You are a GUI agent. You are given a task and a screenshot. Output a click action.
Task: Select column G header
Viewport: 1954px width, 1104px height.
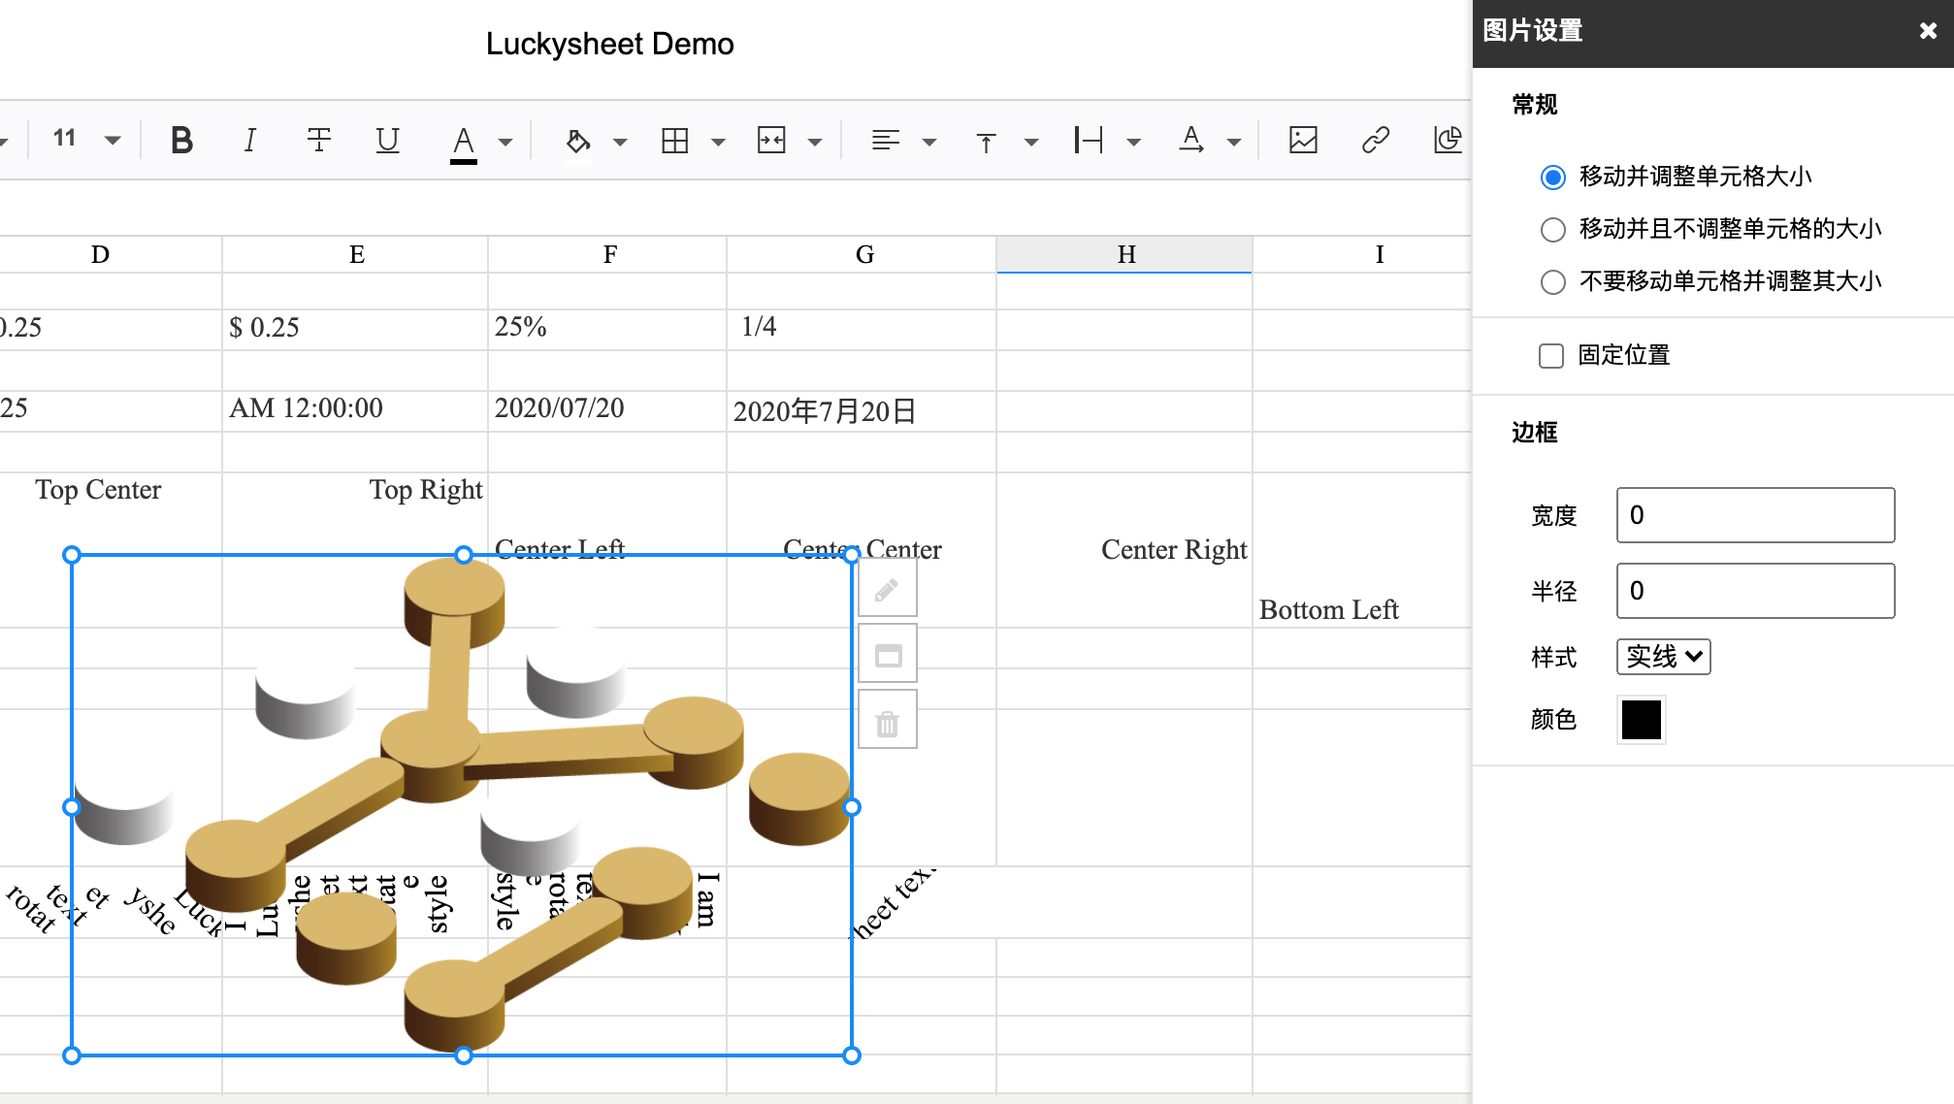(863, 254)
